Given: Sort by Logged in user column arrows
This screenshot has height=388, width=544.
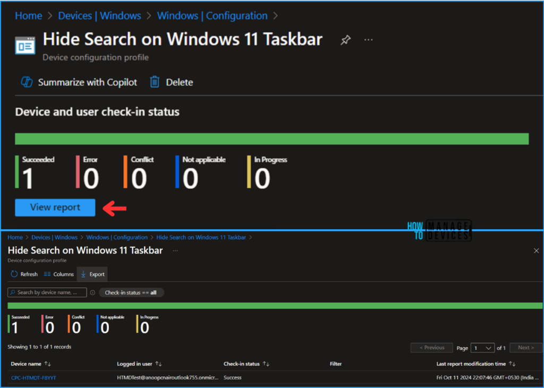Looking at the screenshot, I should pyautogui.click(x=158, y=364).
